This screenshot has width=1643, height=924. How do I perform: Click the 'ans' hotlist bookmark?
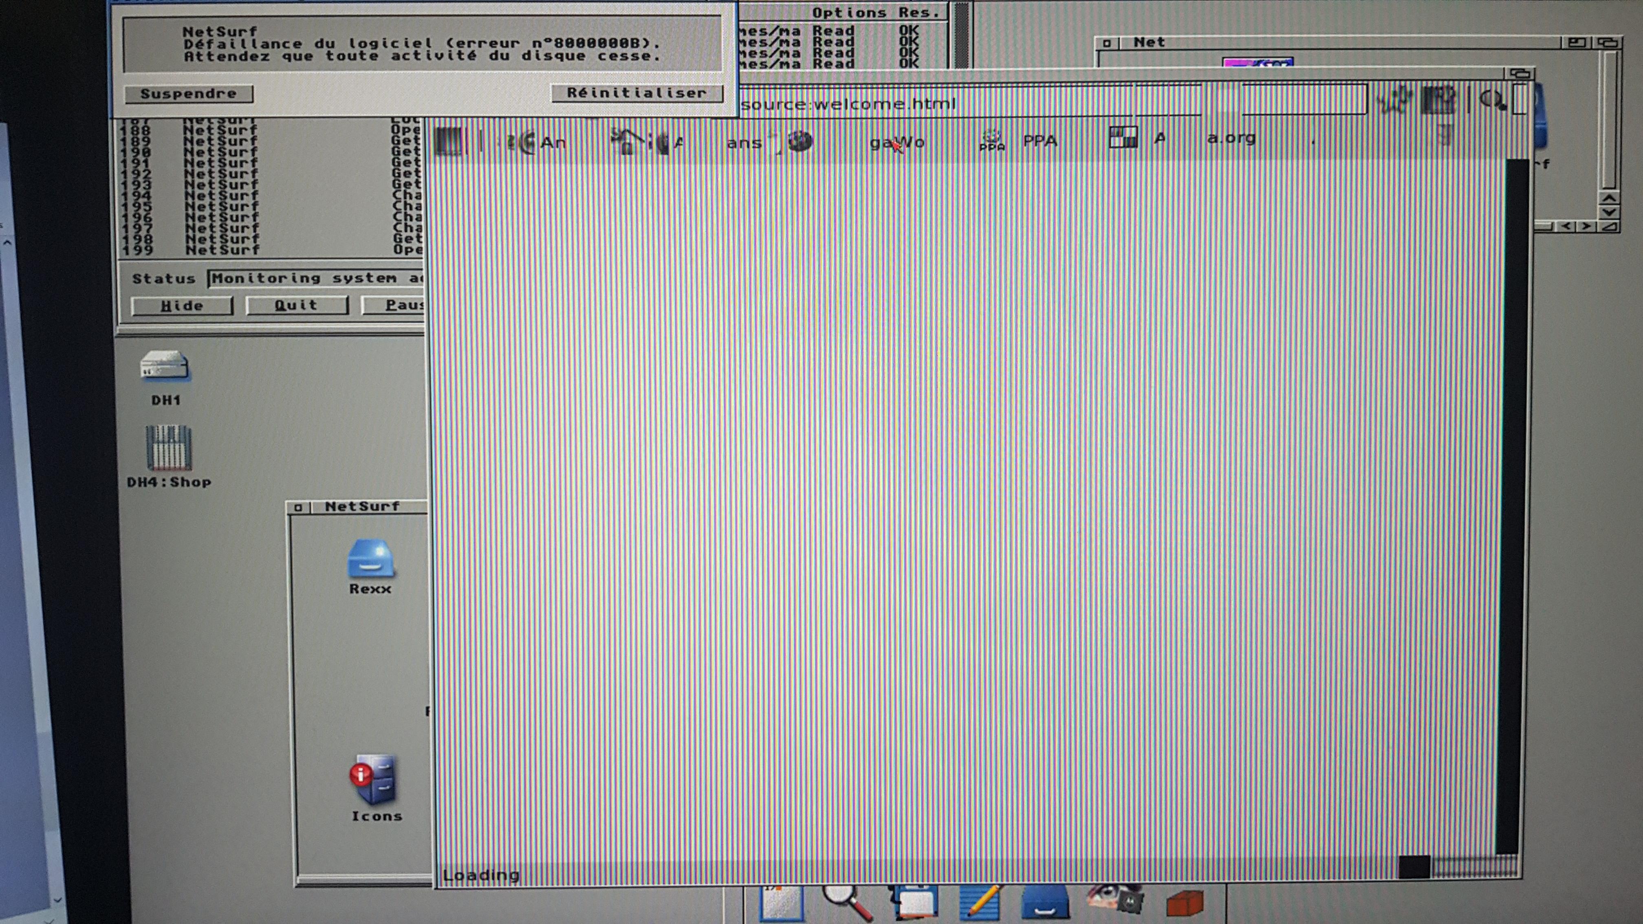coord(744,143)
